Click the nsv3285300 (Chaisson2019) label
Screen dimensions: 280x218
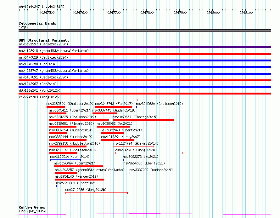tap(70, 104)
